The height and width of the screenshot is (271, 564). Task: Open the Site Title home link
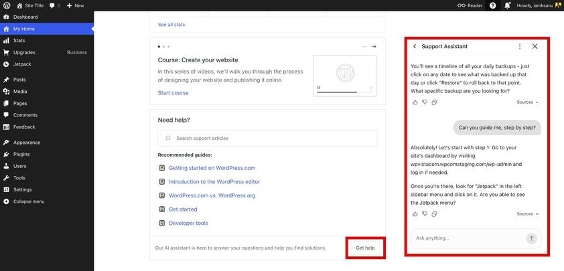(31, 5)
